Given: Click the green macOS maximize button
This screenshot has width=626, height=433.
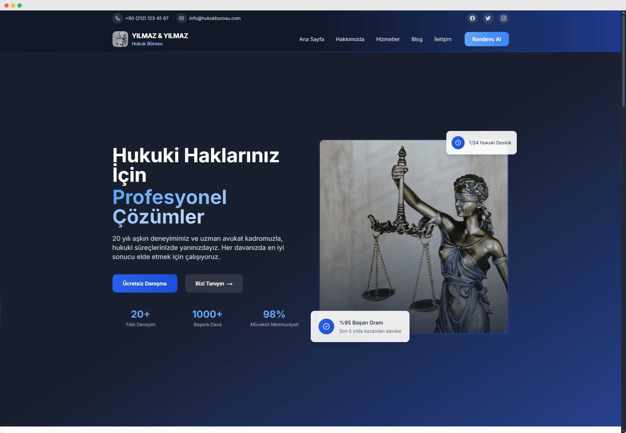Looking at the screenshot, I should (20, 5).
